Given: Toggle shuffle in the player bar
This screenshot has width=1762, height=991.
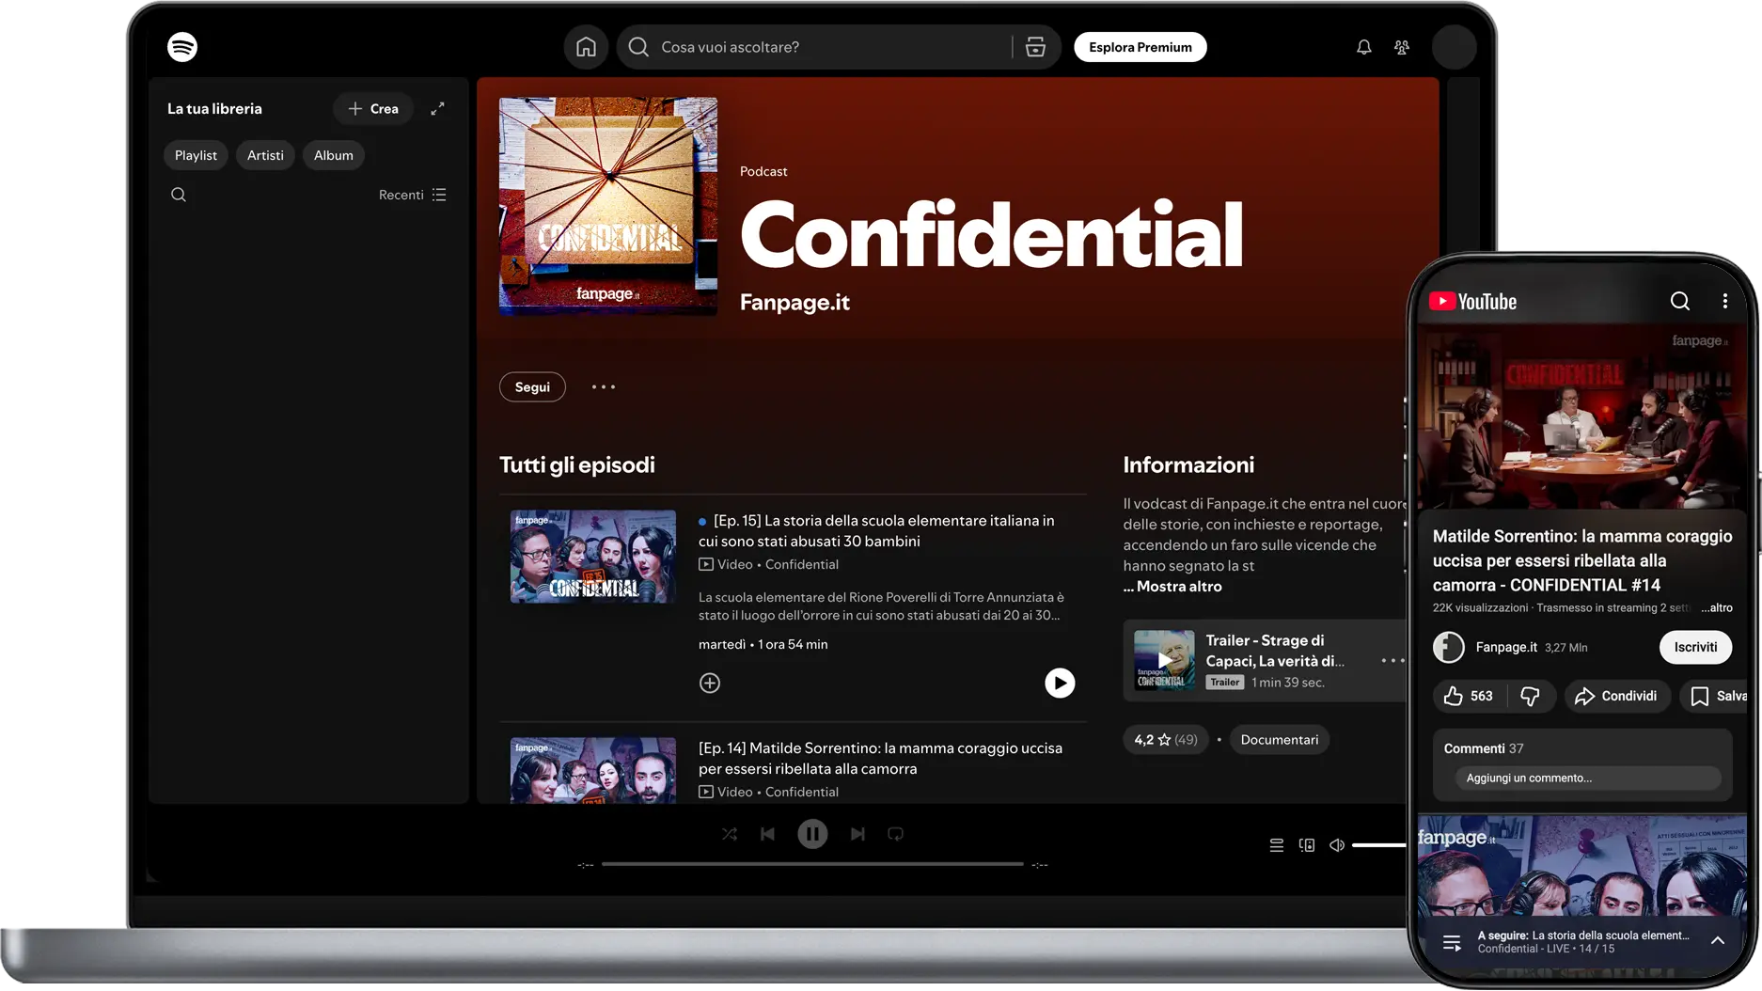Looking at the screenshot, I should tap(730, 834).
